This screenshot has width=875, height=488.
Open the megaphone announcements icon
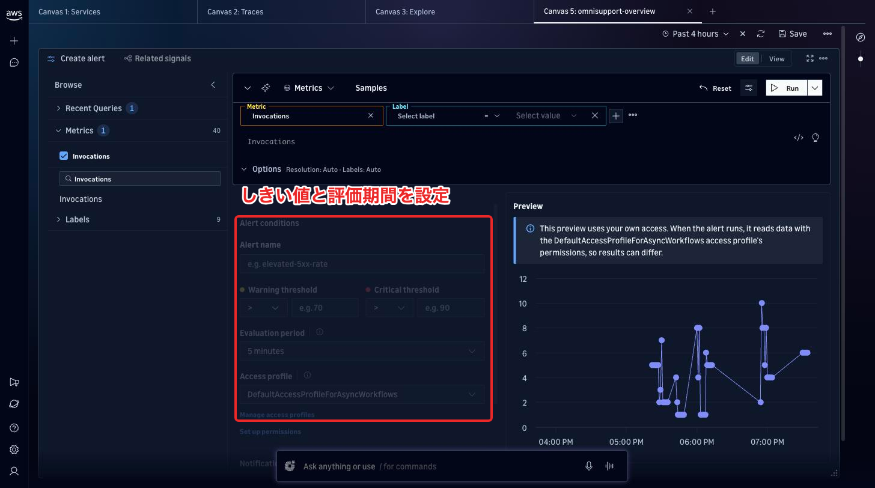14,382
